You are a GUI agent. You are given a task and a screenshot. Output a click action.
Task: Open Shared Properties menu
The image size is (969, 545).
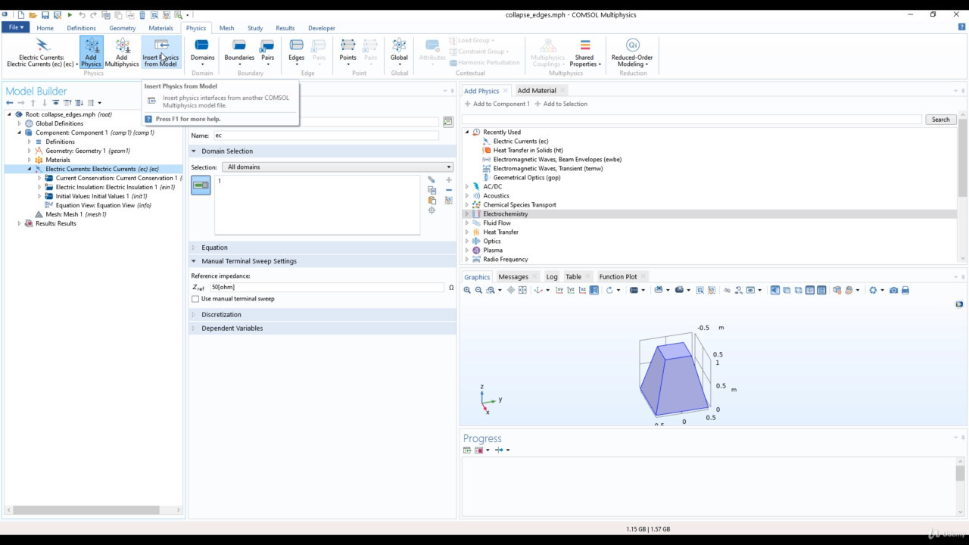[x=584, y=52]
